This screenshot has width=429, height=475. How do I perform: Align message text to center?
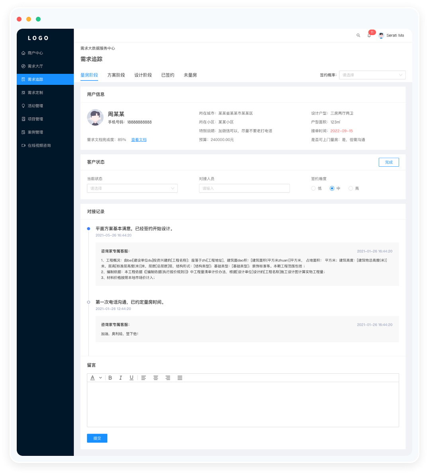[156, 378]
